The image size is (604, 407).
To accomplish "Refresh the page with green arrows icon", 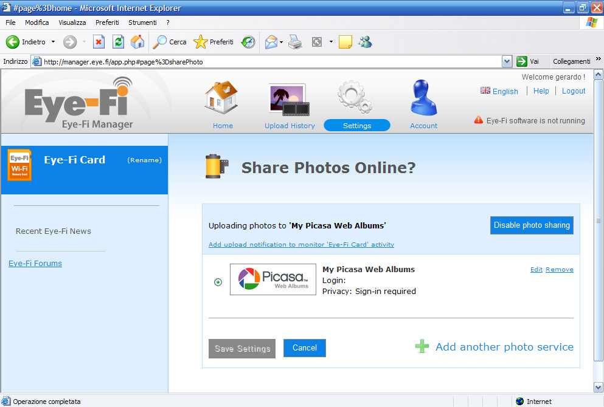I will [x=118, y=42].
